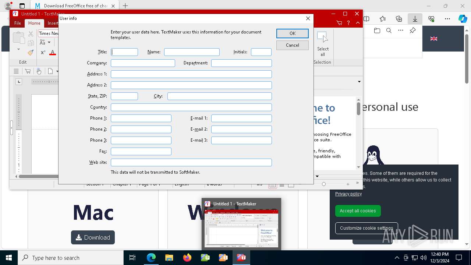Select the Download FreeOffice browser tab
The height and width of the screenshot is (265, 471).
[x=75, y=6]
